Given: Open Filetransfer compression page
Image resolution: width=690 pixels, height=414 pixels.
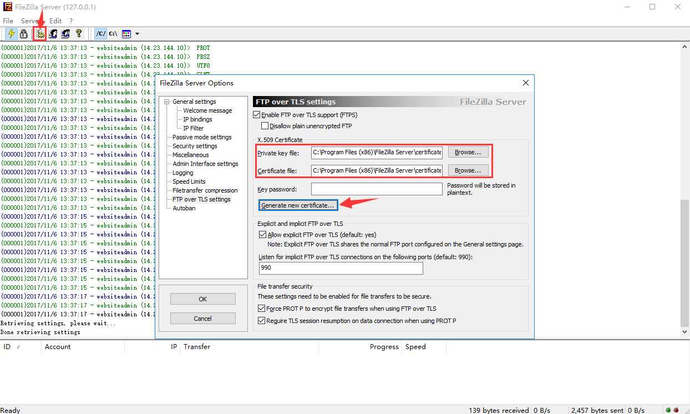Looking at the screenshot, I should coord(205,190).
